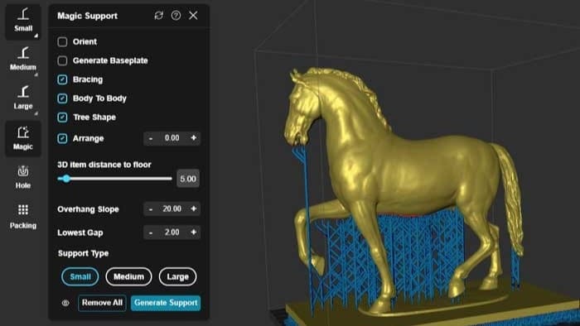Click the 3D item distance slider handle
This screenshot has width=580, height=326.
66,179
